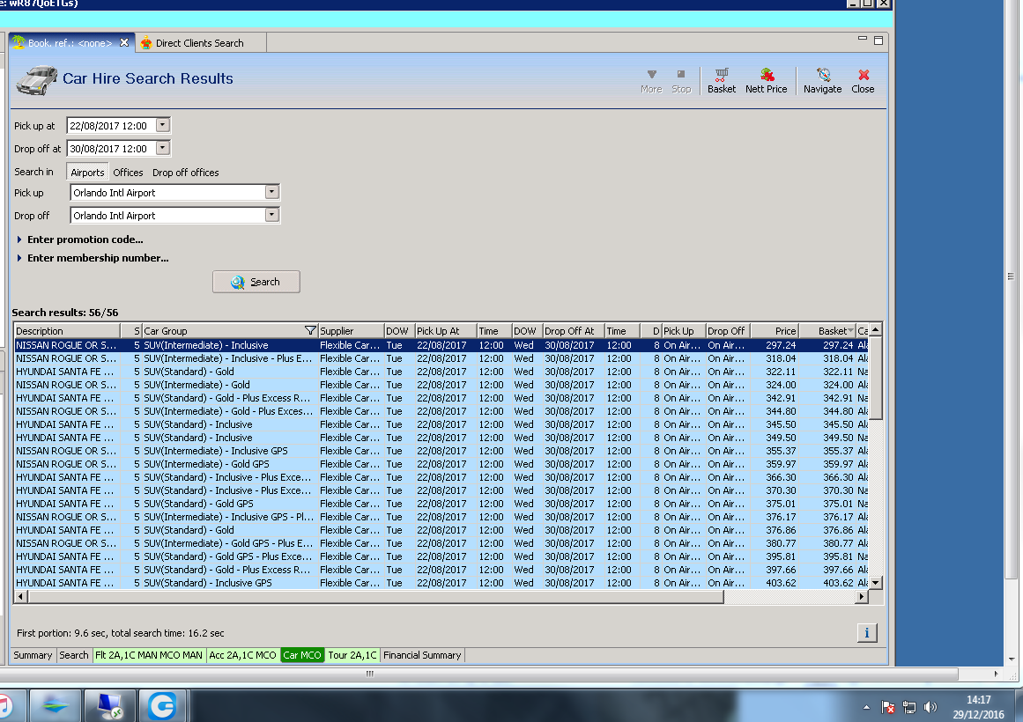Click the red Close toolbar icon
Screen dimensions: 1023x722
pyautogui.click(x=863, y=80)
